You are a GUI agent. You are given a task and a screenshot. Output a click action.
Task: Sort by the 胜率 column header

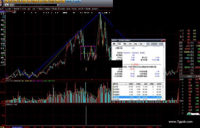coord(144,84)
